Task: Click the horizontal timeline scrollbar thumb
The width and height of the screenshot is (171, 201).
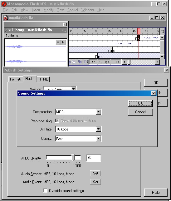Action: coord(129,62)
